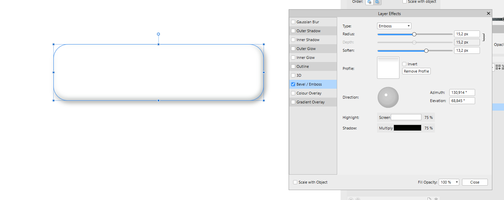Click the rotation handle above the shape
504x200 pixels.
click(158, 34)
